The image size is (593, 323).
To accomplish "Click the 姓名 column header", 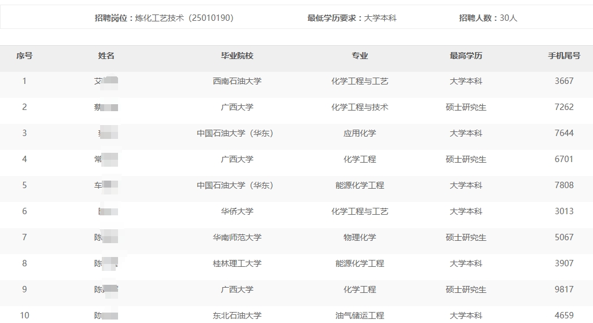I will pos(106,56).
